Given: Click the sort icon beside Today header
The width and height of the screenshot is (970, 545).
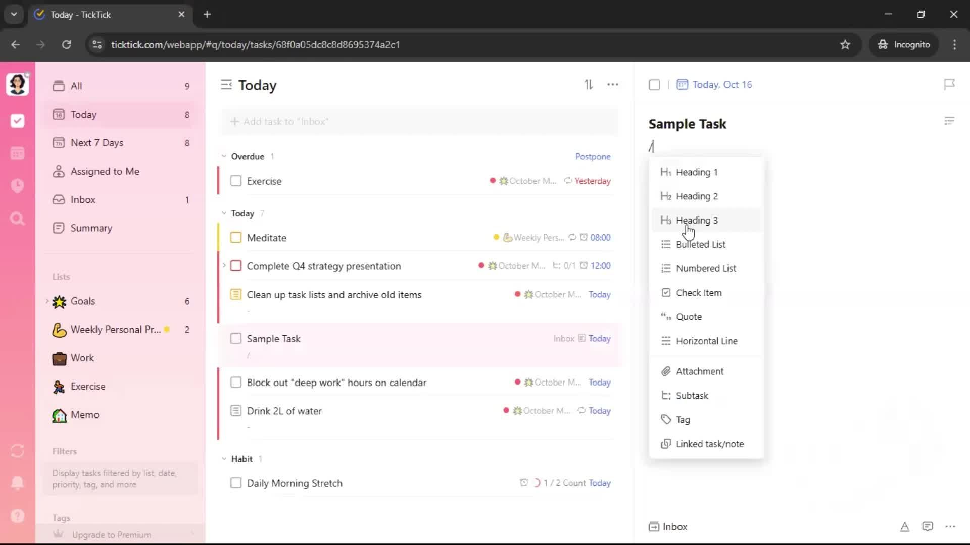Looking at the screenshot, I should point(589,85).
